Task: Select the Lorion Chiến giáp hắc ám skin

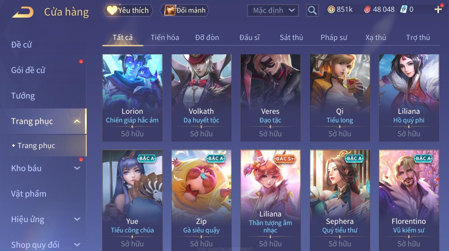Action: point(132,98)
